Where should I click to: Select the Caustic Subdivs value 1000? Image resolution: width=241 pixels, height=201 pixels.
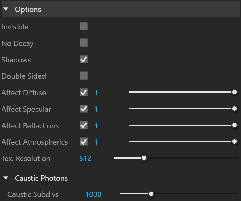coord(93,194)
